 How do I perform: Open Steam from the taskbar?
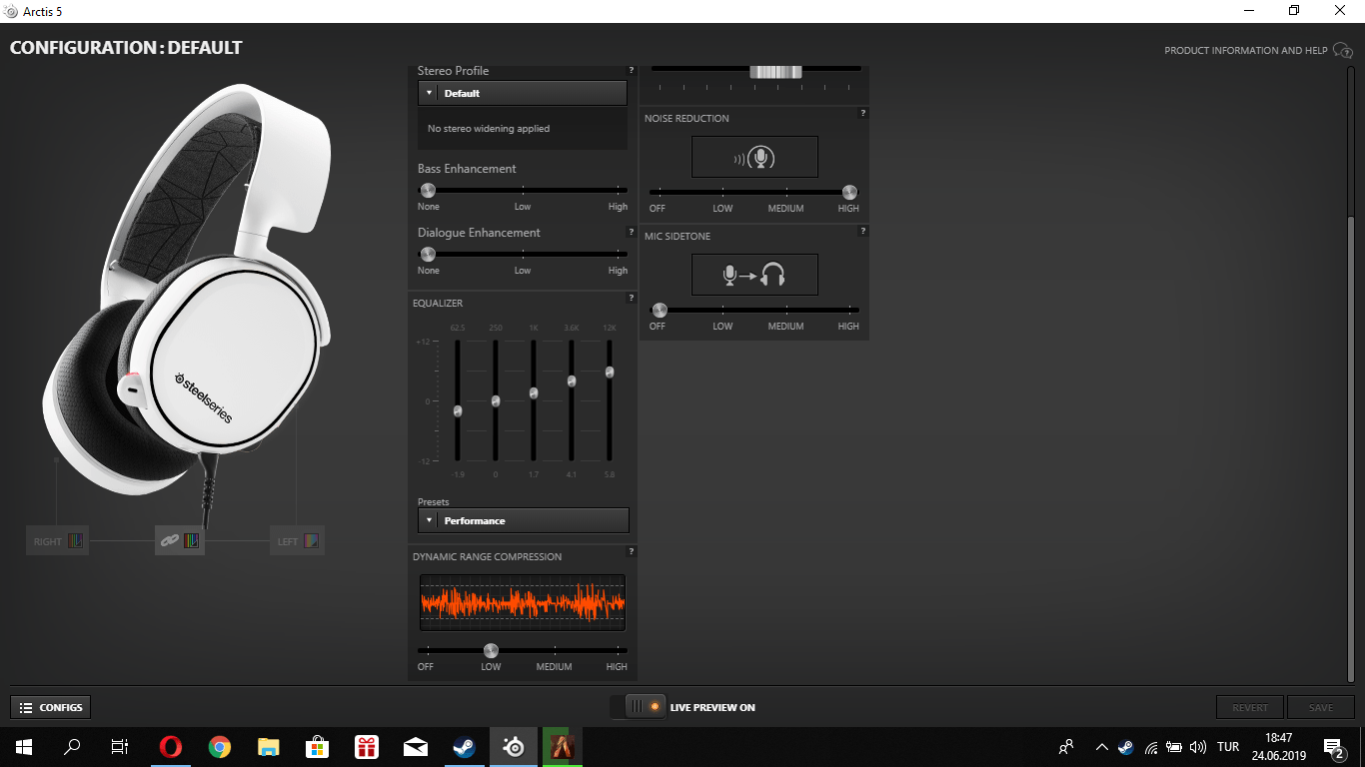click(465, 746)
